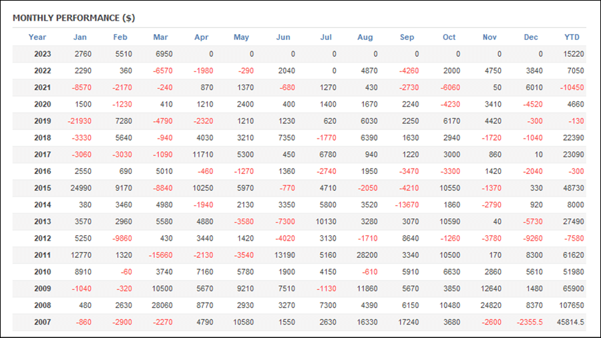Select the 2013 year row label

coord(43,221)
